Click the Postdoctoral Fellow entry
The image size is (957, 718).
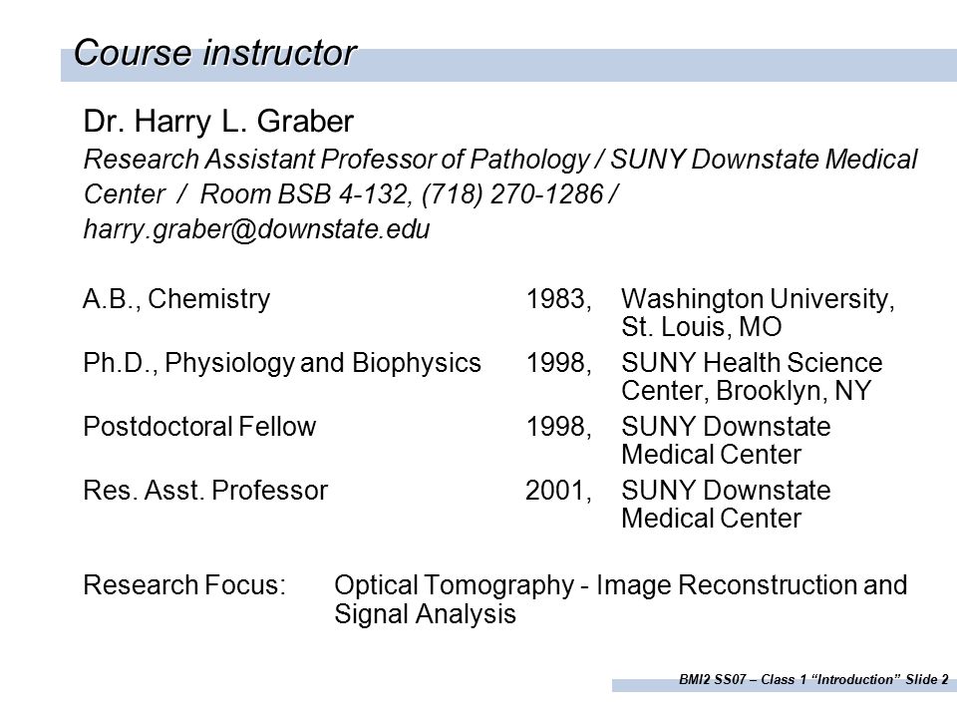point(199,426)
